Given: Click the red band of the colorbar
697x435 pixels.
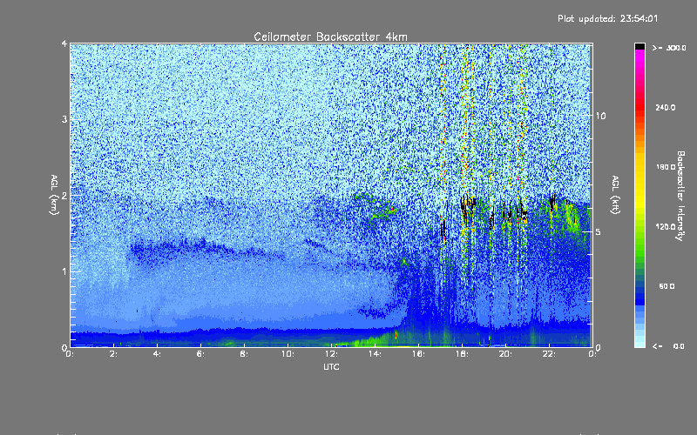Looking at the screenshot, I should click(639, 109).
